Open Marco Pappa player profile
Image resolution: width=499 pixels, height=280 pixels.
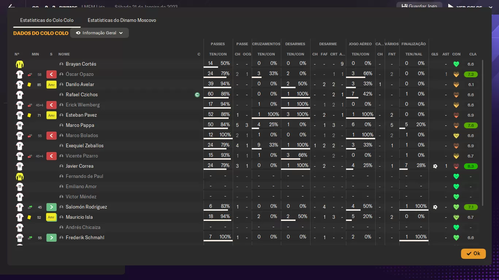(x=80, y=125)
